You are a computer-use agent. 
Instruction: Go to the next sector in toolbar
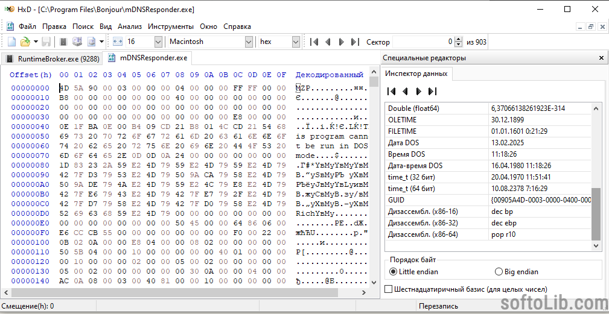[342, 42]
